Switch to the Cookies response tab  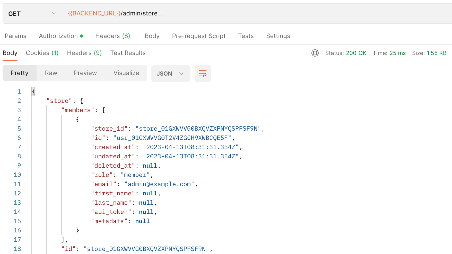[42, 53]
